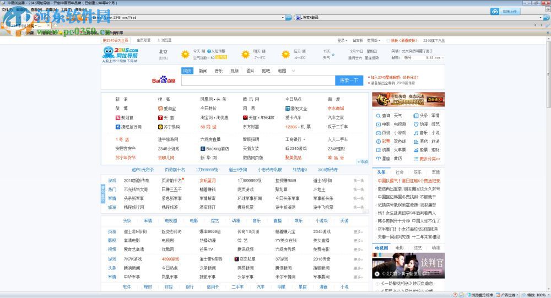Click the 更多分类 list icon
This screenshot has width=551, height=298.
point(416,159)
